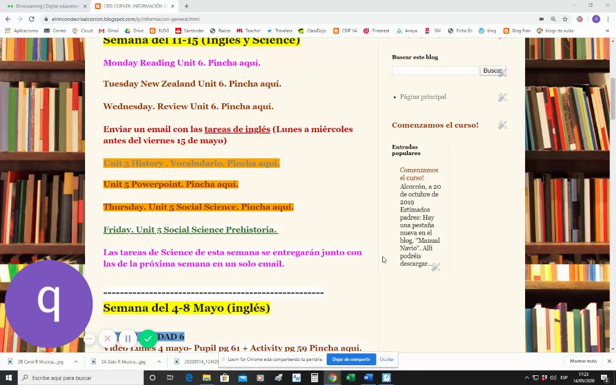This screenshot has width=616, height=385.
Task: Open the Correo bookmark
Action: click(55, 30)
